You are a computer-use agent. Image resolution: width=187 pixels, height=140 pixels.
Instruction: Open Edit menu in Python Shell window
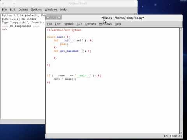point(12,9)
